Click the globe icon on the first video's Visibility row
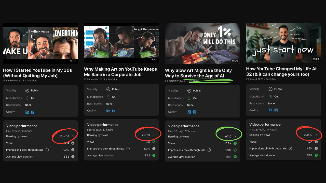The image size is (326, 183). pyautogui.click(x=28, y=90)
